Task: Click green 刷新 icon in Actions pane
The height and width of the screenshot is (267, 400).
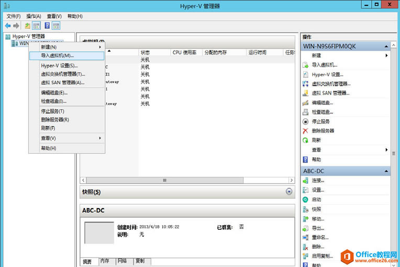Action: 305,140
